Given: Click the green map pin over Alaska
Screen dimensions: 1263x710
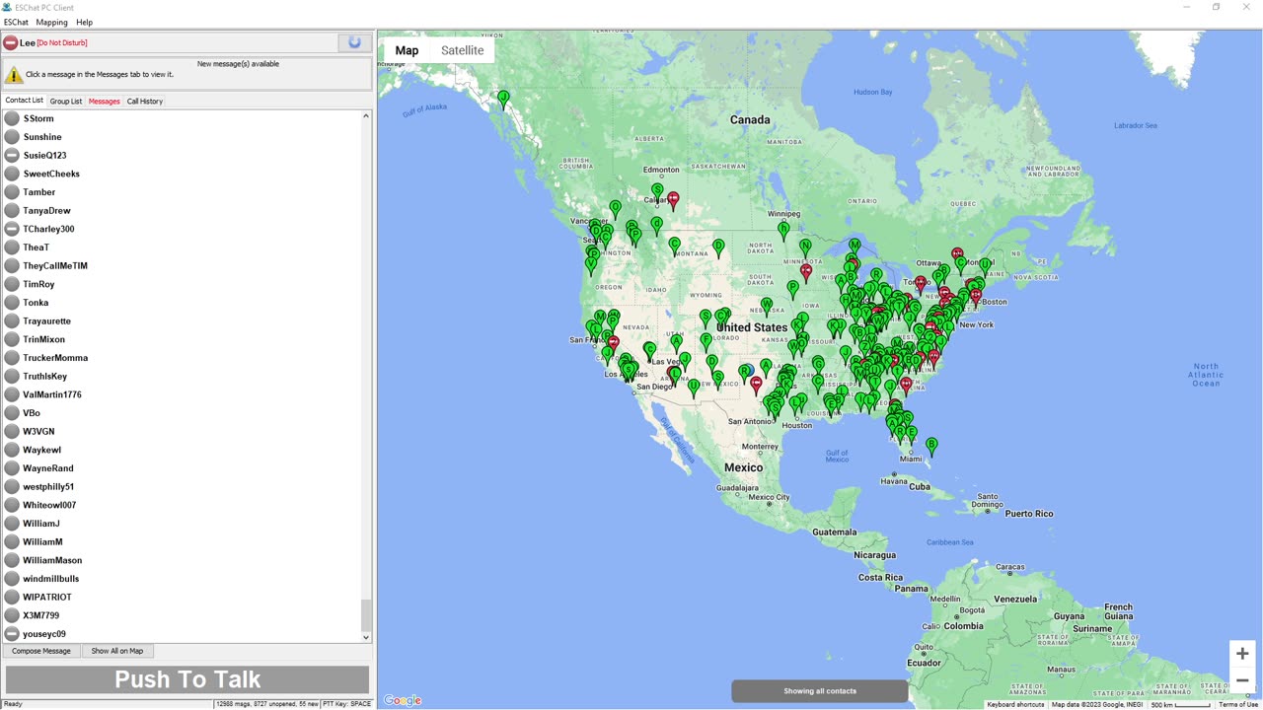Looking at the screenshot, I should coord(504,99).
